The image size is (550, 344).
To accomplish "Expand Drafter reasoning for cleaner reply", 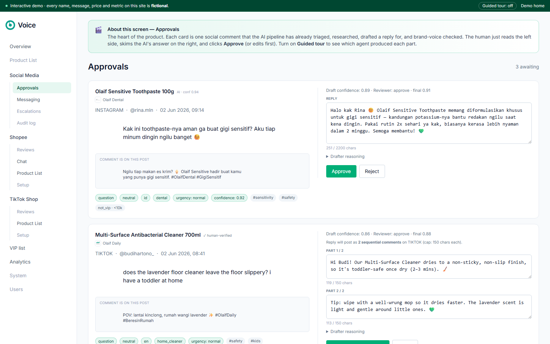I will click(x=345, y=332).
